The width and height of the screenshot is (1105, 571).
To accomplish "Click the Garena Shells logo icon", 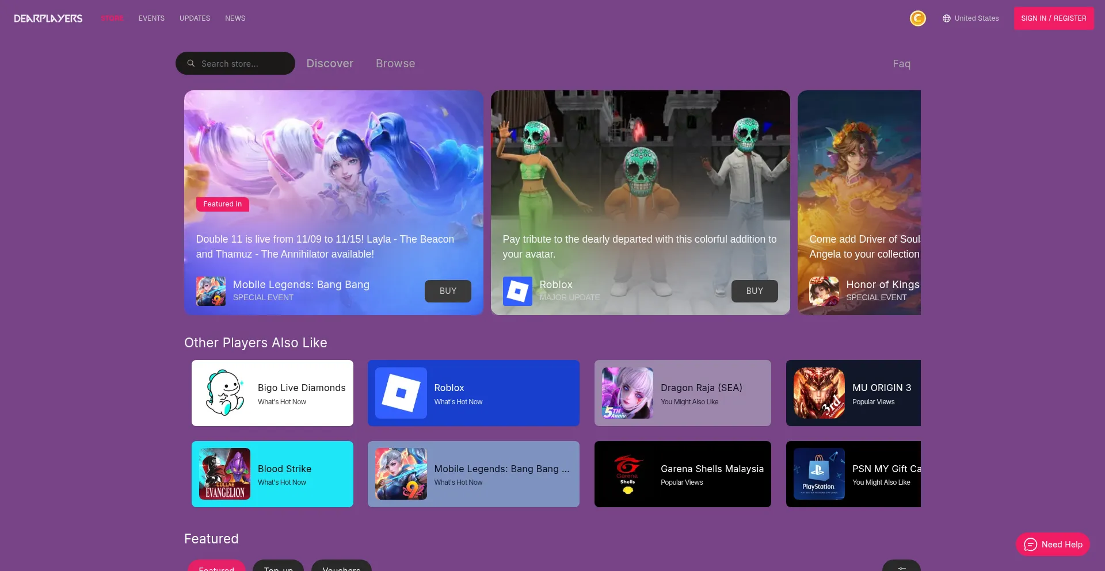I will pyautogui.click(x=627, y=474).
